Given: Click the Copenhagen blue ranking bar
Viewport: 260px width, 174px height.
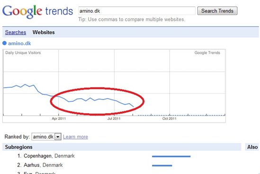Looking at the screenshot, I should pyautogui.click(x=171, y=157).
